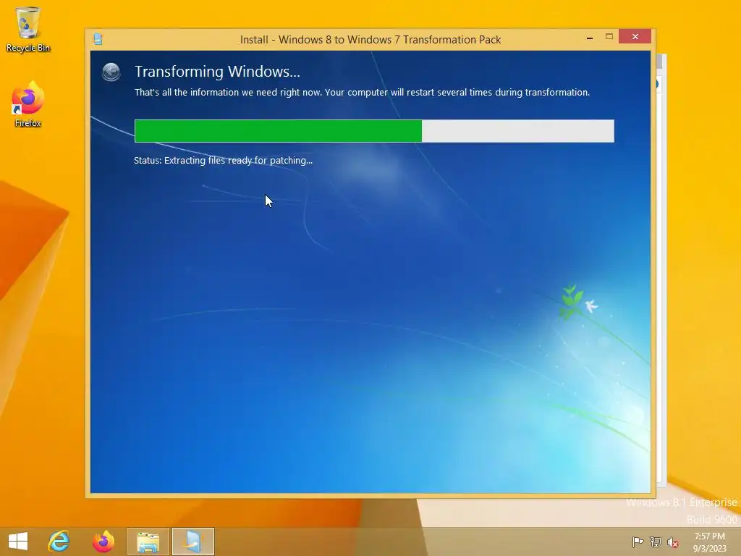741x556 pixels.
Task: Click the muted volume tray icon
Action: [x=673, y=542]
